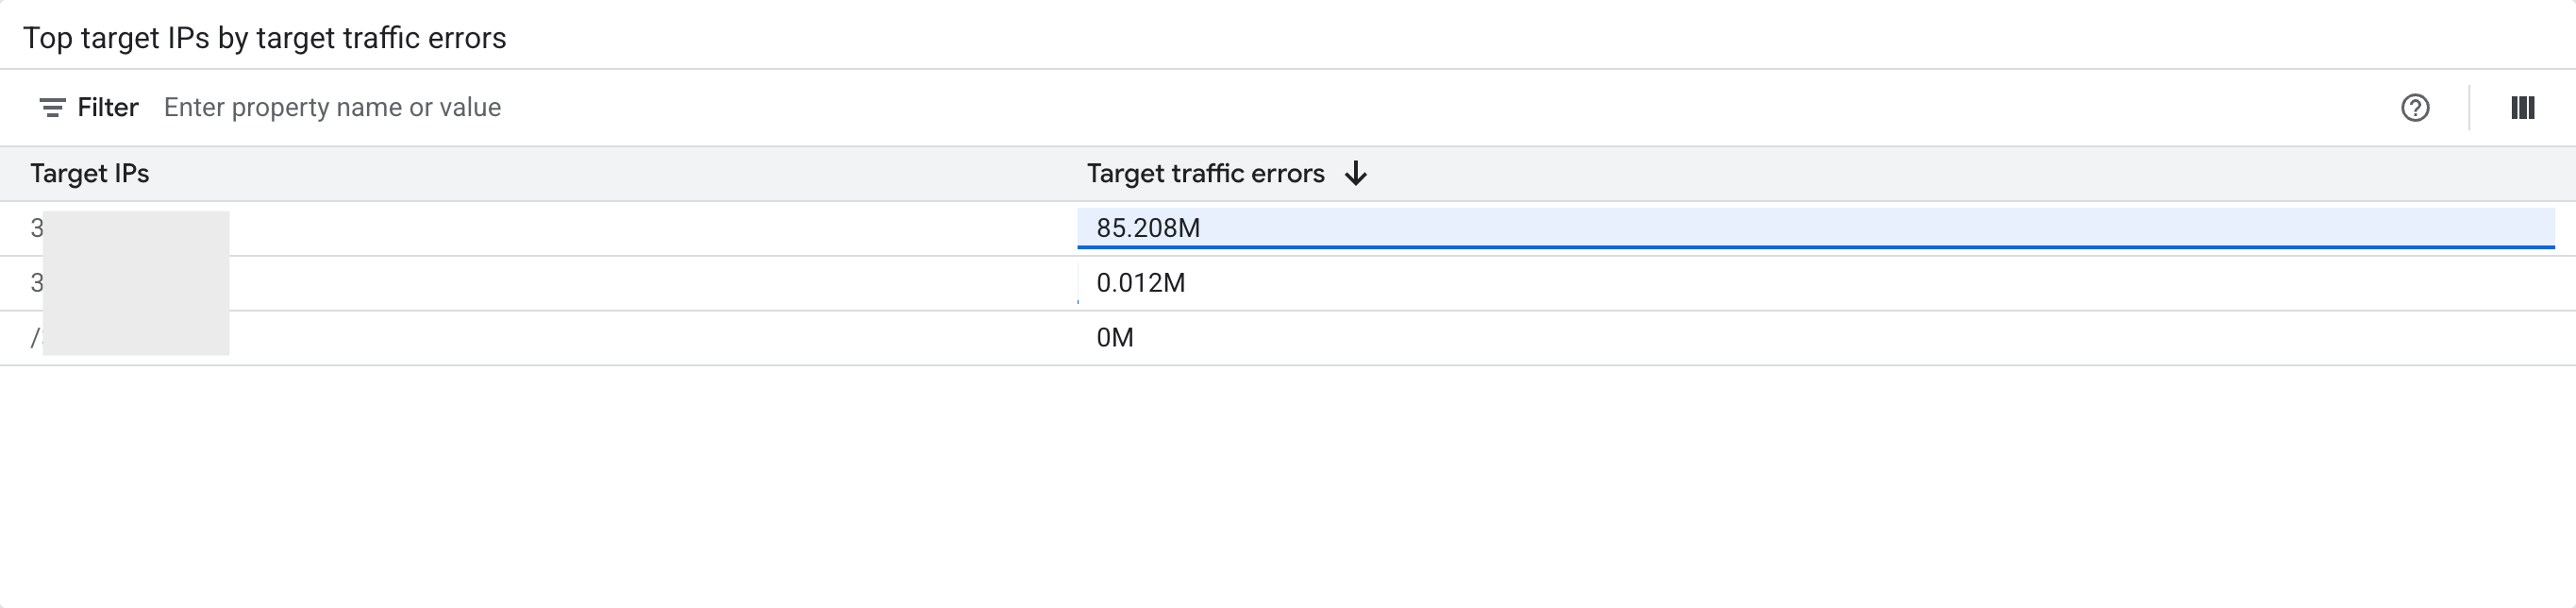Click the Filter icon on the far left

pyautogui.click(x=50, y=107)
